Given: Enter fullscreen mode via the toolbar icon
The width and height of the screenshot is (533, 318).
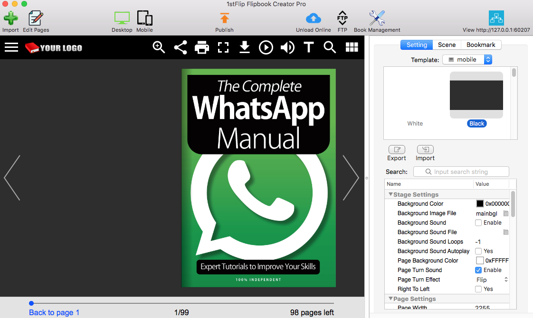Looking at the screenshot, I should point(223,47).
